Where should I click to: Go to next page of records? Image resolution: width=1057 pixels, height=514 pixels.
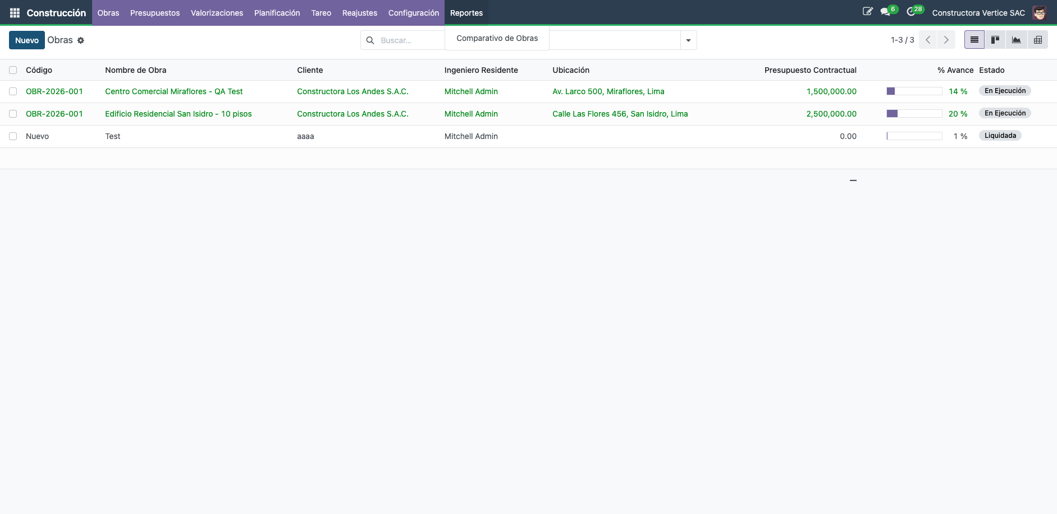pyautogui.click(x=946, y=40)
